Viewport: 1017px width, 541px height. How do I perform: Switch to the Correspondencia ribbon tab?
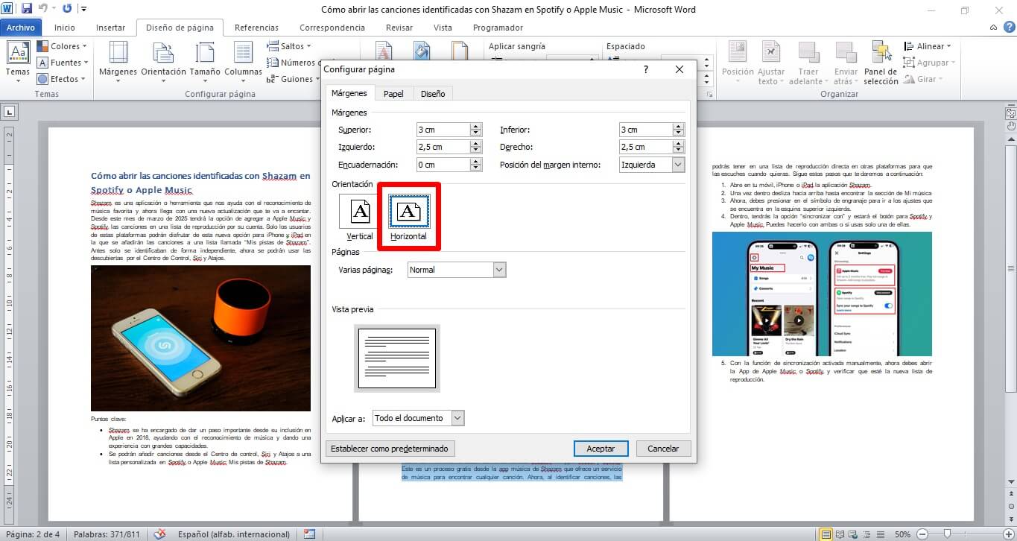click(332, 28)
